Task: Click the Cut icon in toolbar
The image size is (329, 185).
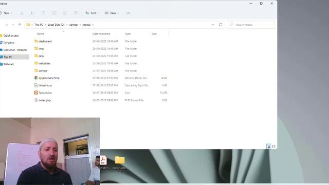Action: [22, 13]
